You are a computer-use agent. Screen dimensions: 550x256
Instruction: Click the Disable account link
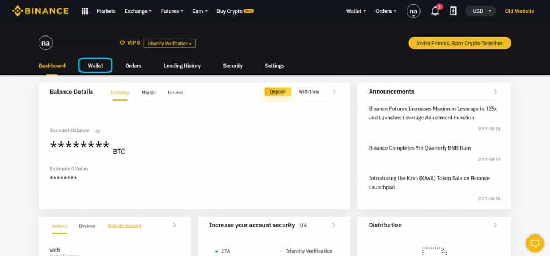pyautogui.click(x=125, y=226)
